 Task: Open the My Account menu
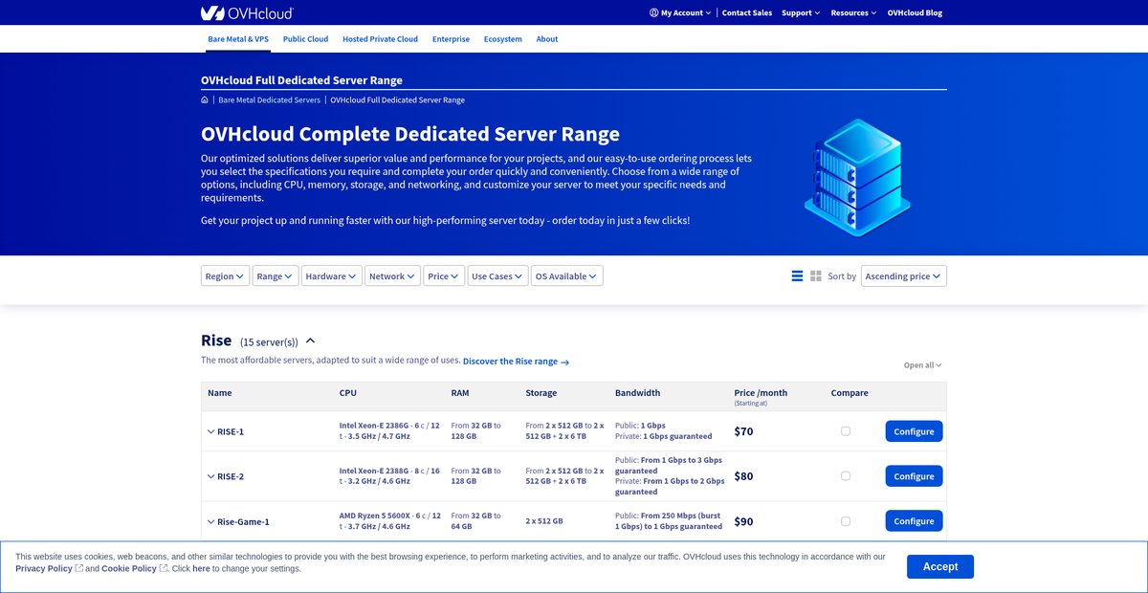click(680, 12)
